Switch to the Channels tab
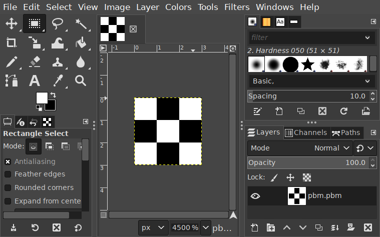 [x=305, y=132]
